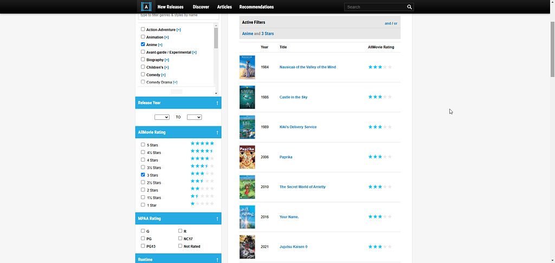Click the search magnifier icon
This screenshot has width=555, height=263.
[x=410, y=7]
